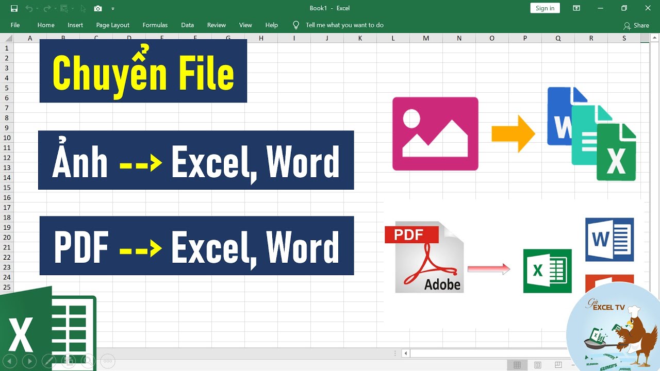Go to previous slide with left arrow control
Image resolution: width=660 pixels, height=371 pixels.
(x=10, y=361)
